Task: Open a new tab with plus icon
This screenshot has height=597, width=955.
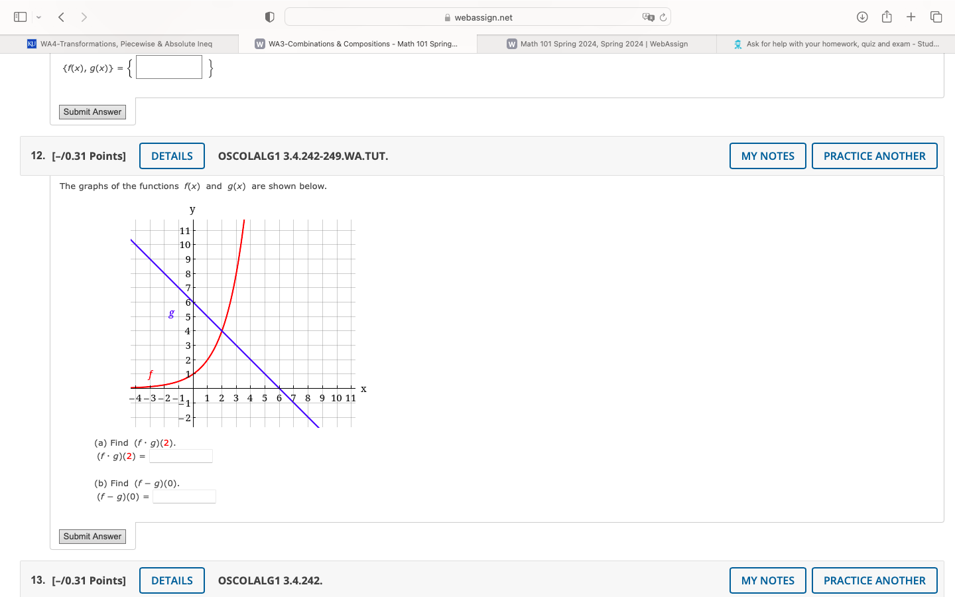Action: 911,17
